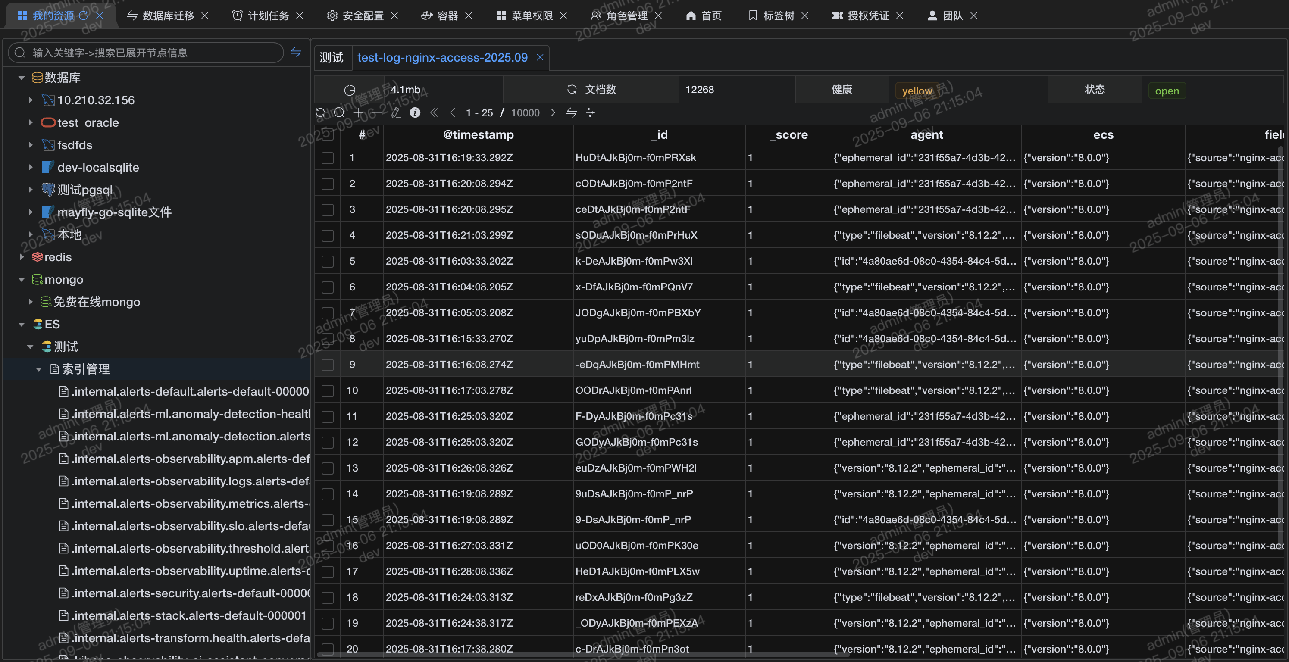Collapse the mongo tree node
Image resolution: width=1289 pixels, height=662 pixels.
[x=22, y=280]
